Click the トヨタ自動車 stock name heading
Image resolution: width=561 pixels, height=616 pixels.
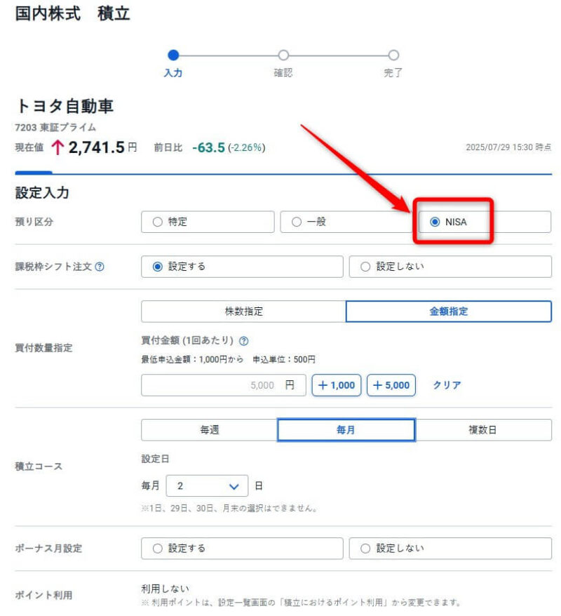65,106
